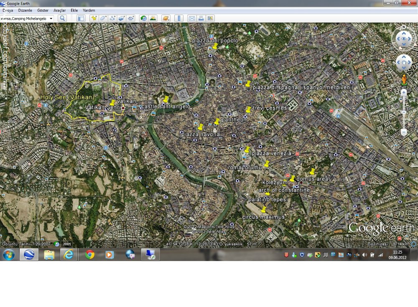Open the Düzenle menu
The image size is (418, 307).
click(25, 10)
